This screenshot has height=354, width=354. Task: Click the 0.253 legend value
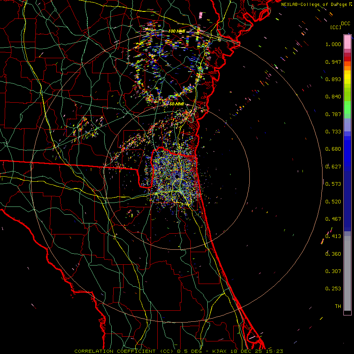coord(333,289)
